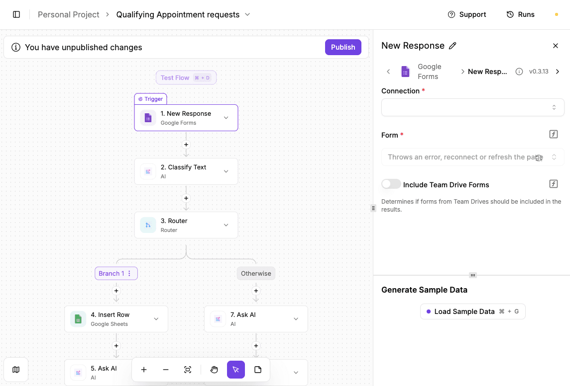Rename the step via the pencil icon

[x=452, y=46]
